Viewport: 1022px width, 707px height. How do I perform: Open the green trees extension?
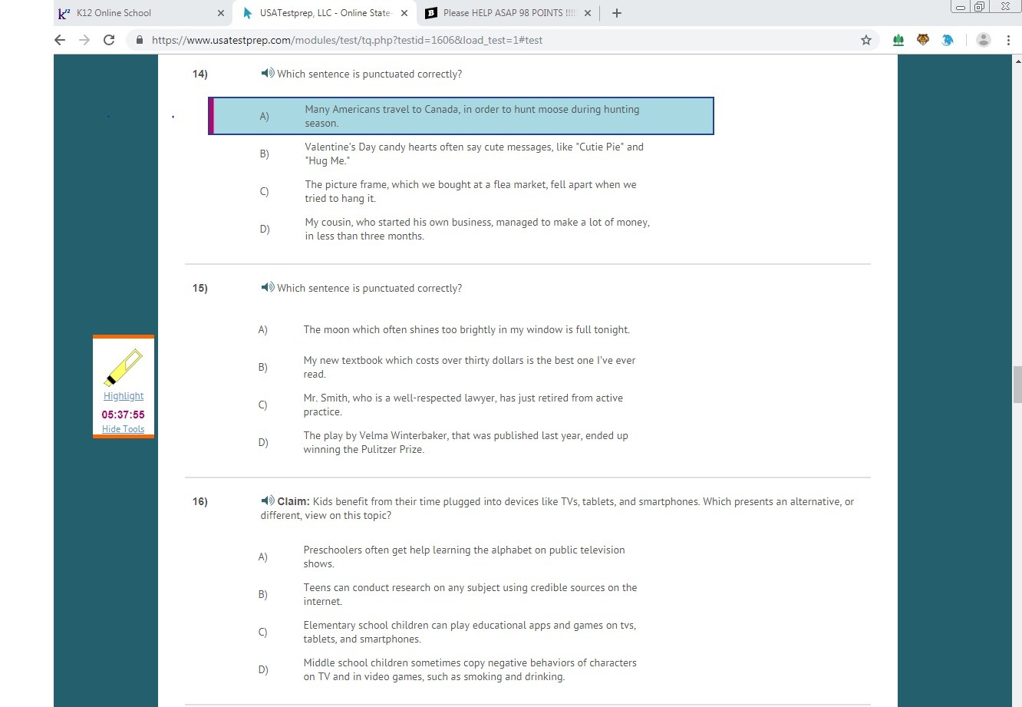[898, 40]
